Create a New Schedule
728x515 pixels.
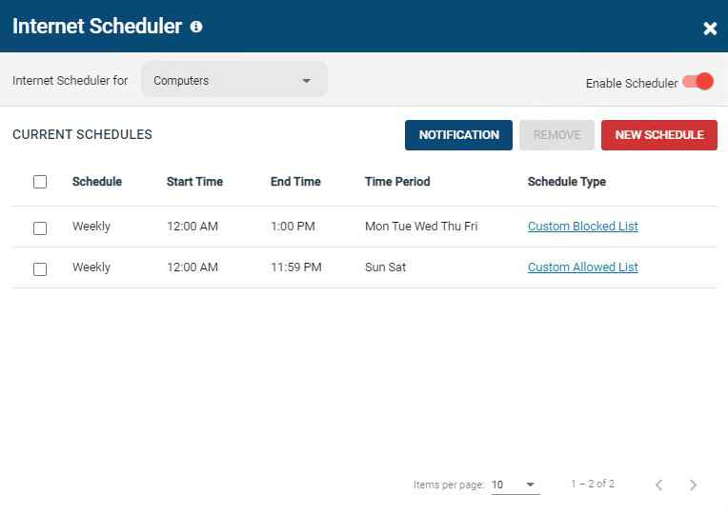tap(658, 135)
